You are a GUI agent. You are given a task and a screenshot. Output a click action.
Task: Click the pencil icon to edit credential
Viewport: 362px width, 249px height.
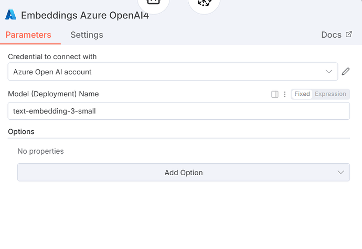point(345,72)
